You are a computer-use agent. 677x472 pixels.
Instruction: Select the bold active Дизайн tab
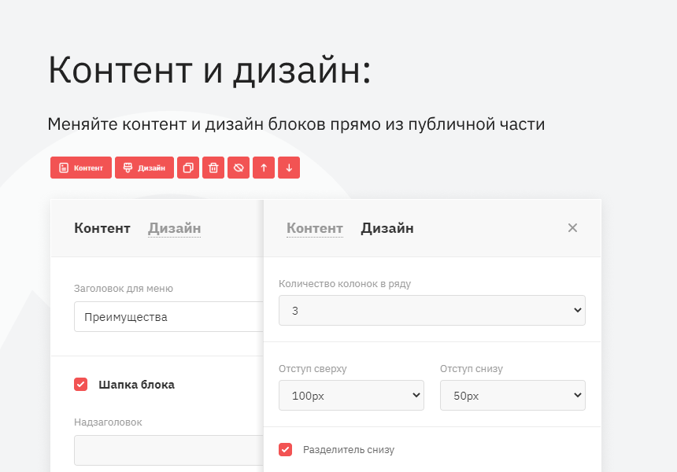[x=387, y=228]
